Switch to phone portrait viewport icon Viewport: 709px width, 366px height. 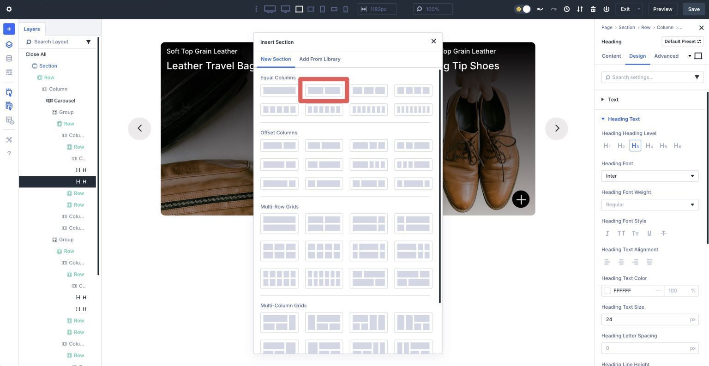tap(346, 9)
